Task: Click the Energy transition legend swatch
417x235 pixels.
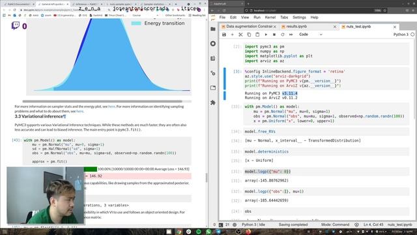Action: [136, 23]
